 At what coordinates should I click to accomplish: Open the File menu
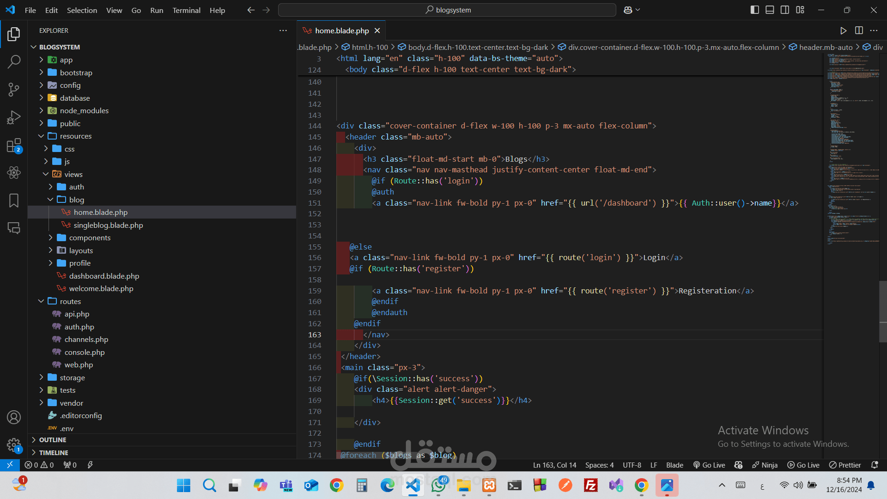30,10
